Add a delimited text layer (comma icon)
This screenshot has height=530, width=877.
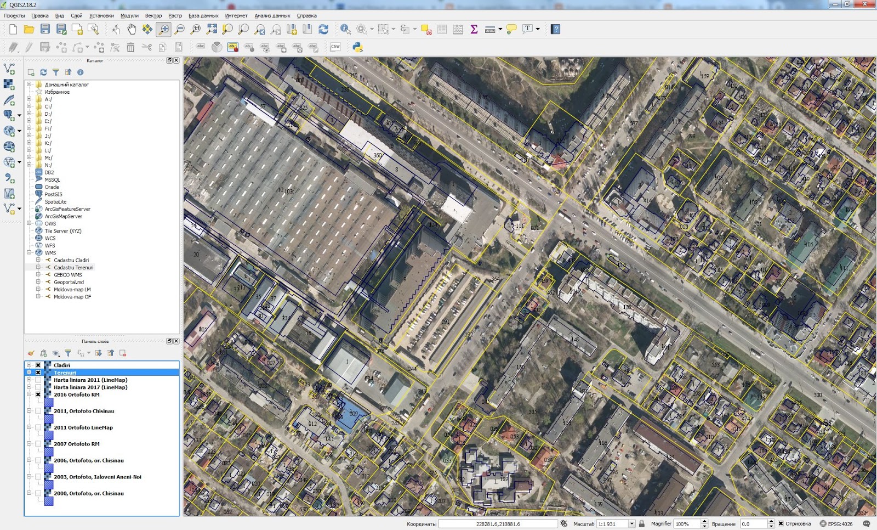pyautogui.click(x=9, y=178)
